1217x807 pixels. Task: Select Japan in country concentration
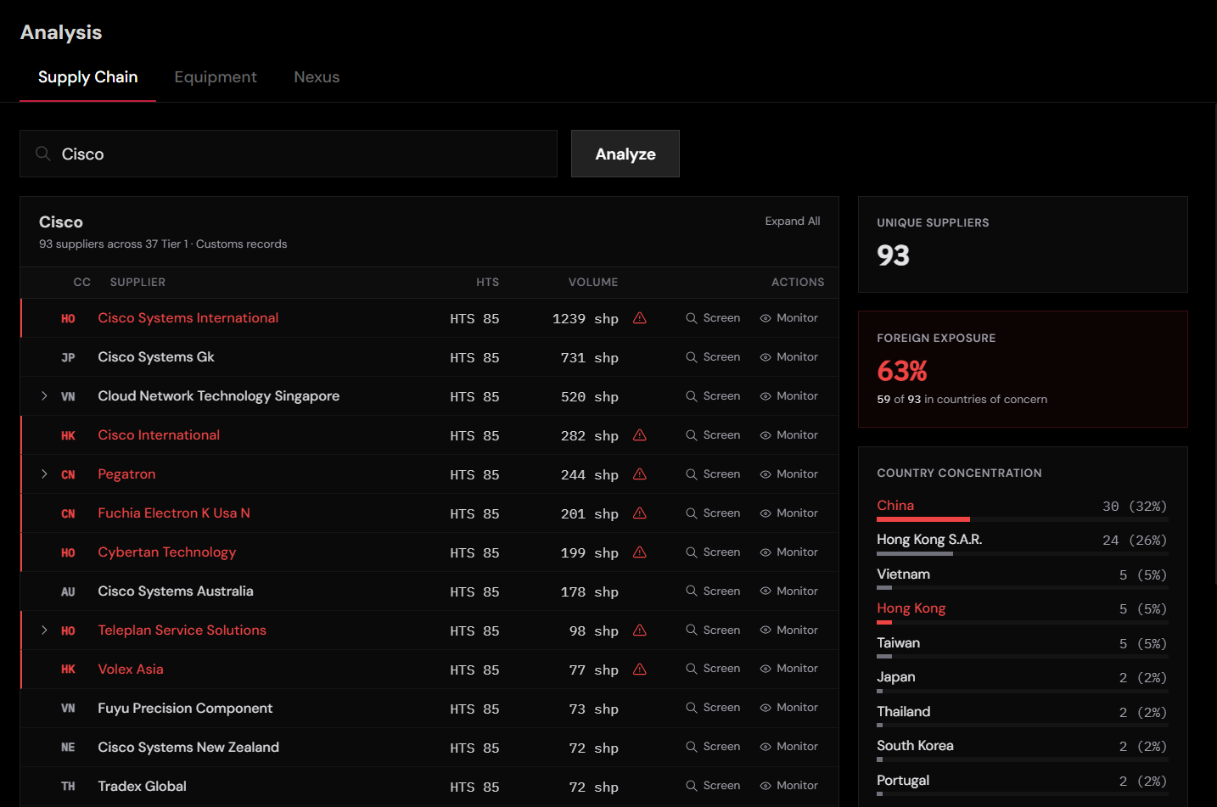[896, 677]
